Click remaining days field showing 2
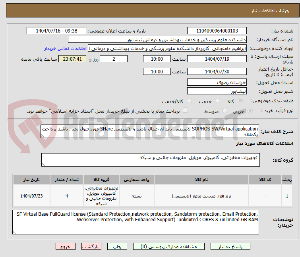This screenshot has height=257, width=300. (114, 59)
